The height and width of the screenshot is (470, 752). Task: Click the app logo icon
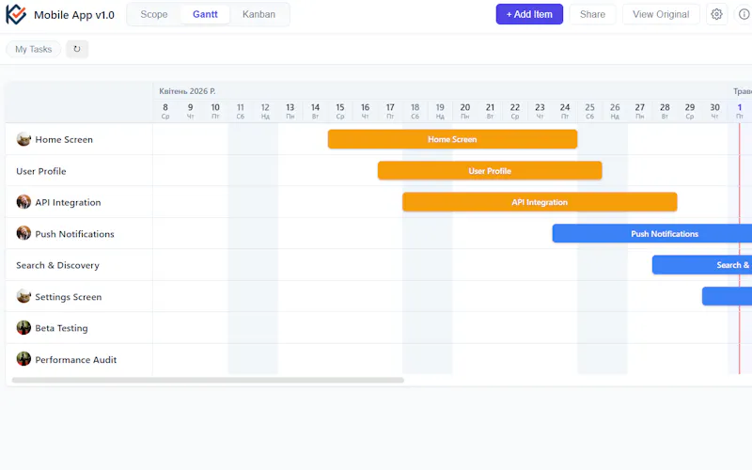pos(16,14)
